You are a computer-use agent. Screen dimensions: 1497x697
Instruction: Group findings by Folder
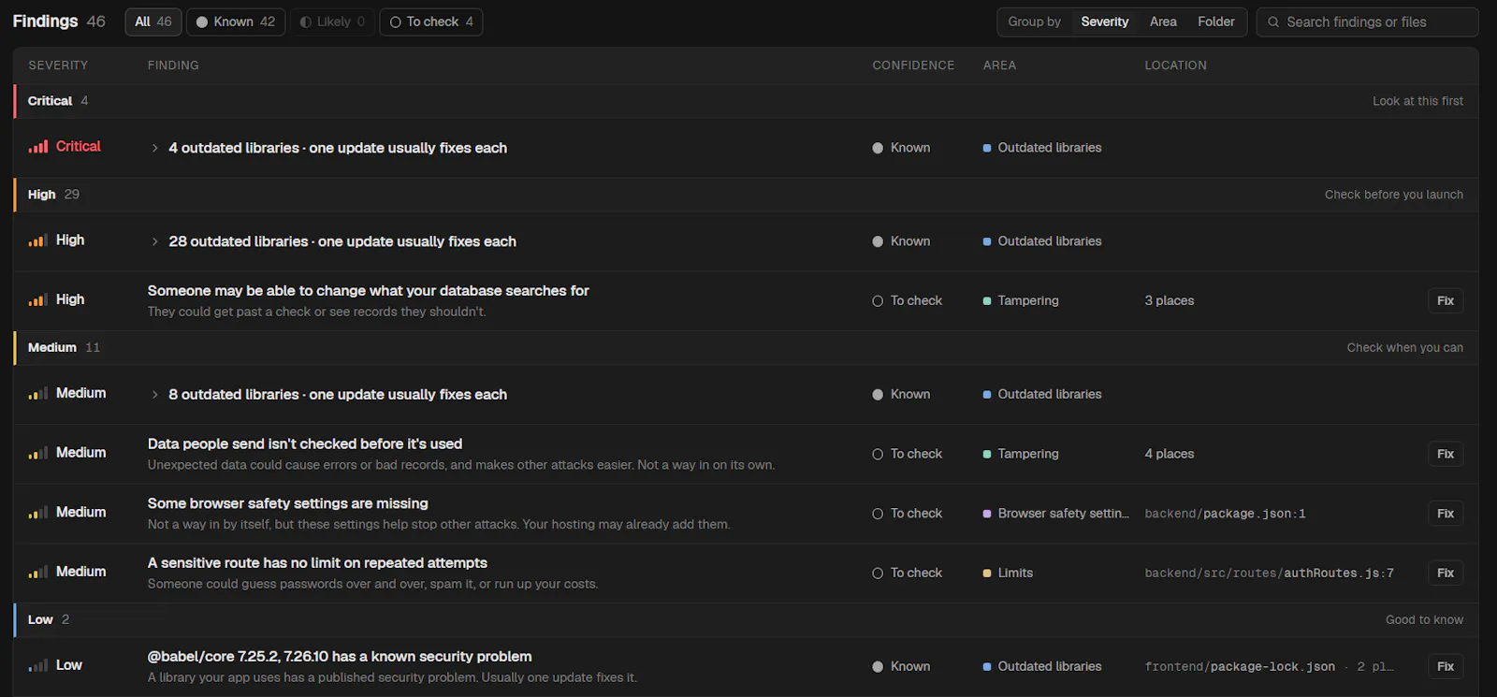[x=1216, y=22]
